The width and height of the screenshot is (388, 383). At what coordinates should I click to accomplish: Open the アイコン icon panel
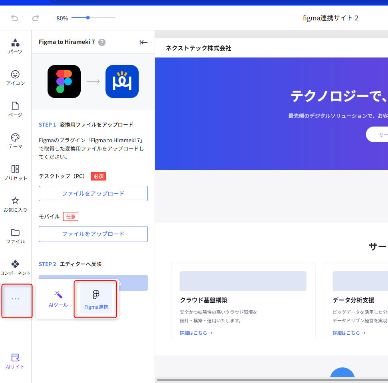[15, 77]
